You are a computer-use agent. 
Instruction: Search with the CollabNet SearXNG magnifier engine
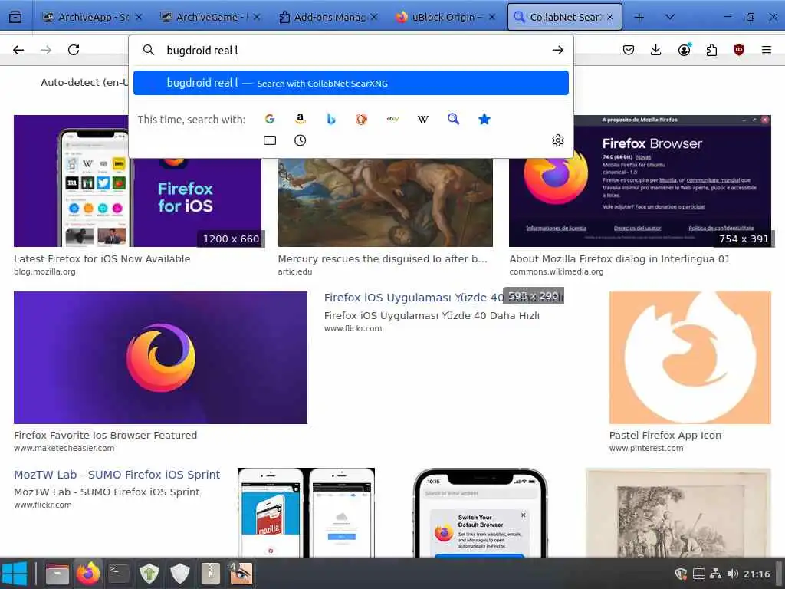[x=454, y=119]
